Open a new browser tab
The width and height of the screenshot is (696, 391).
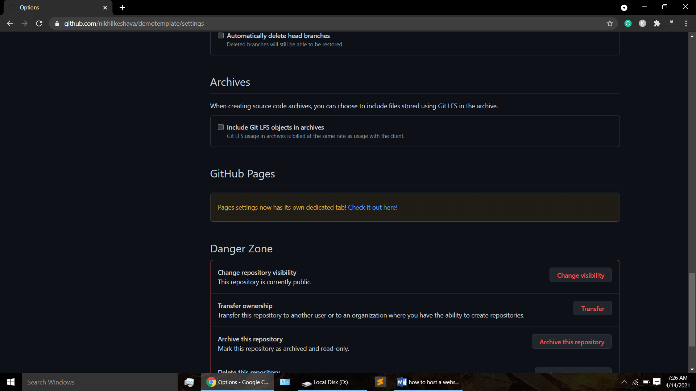122,8
